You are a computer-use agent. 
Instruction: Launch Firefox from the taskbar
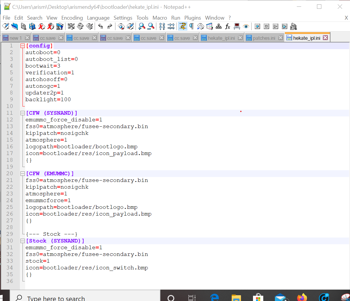pyautogui.click(x=302, y=297)
